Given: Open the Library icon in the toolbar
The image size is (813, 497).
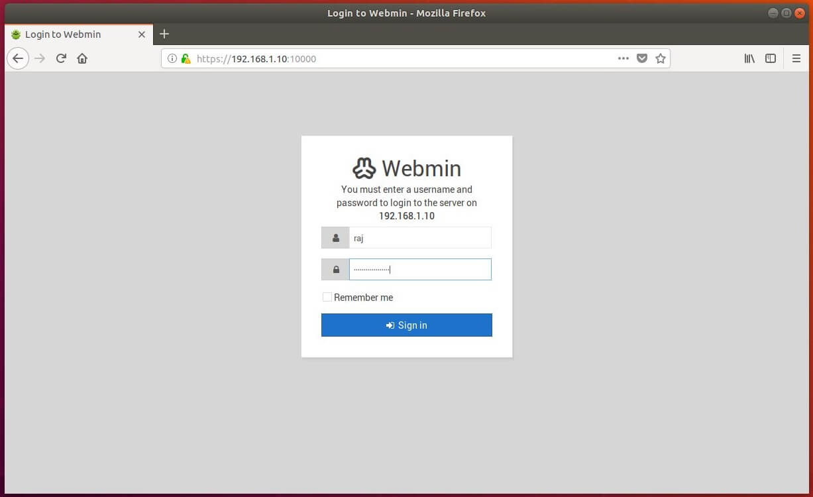Looking at the screenshot, I should point(749,58).
